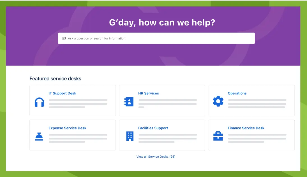The width and height of the screenshot is (307, 177).
Task: Open the Operations service desk link
Action: [x=237, y=93]
